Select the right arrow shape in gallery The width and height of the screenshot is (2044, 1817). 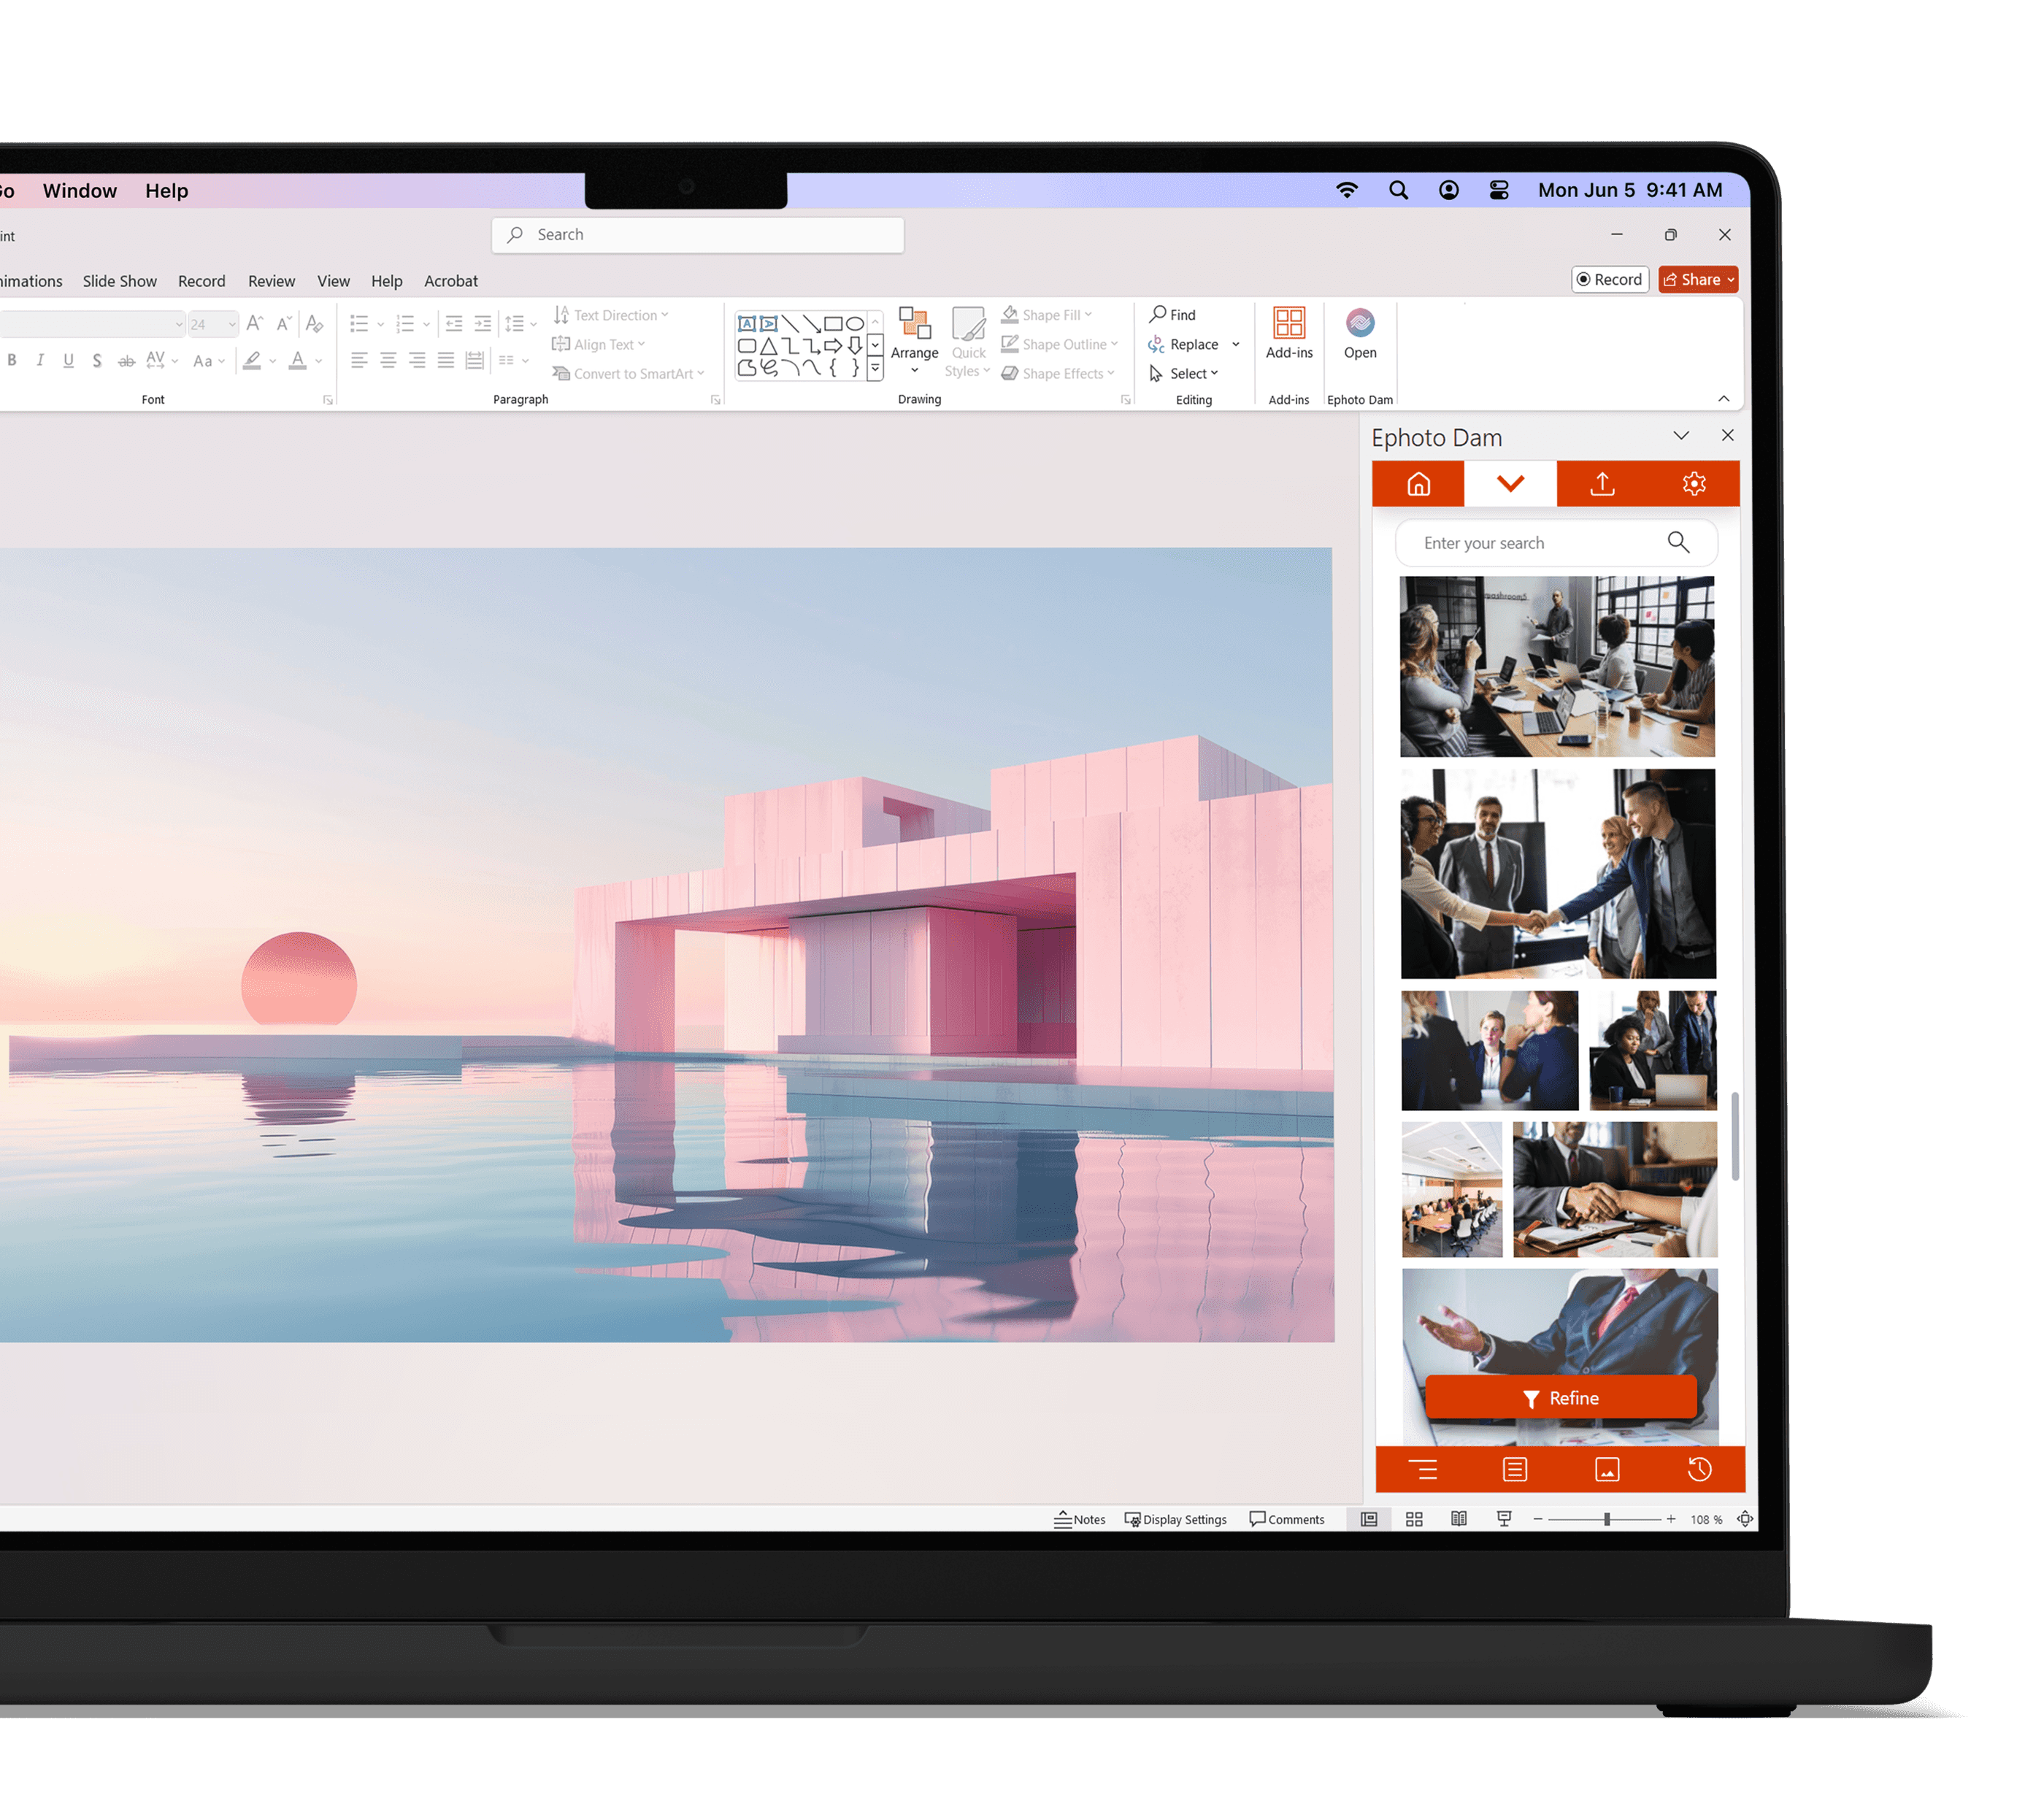coord(833,345)
